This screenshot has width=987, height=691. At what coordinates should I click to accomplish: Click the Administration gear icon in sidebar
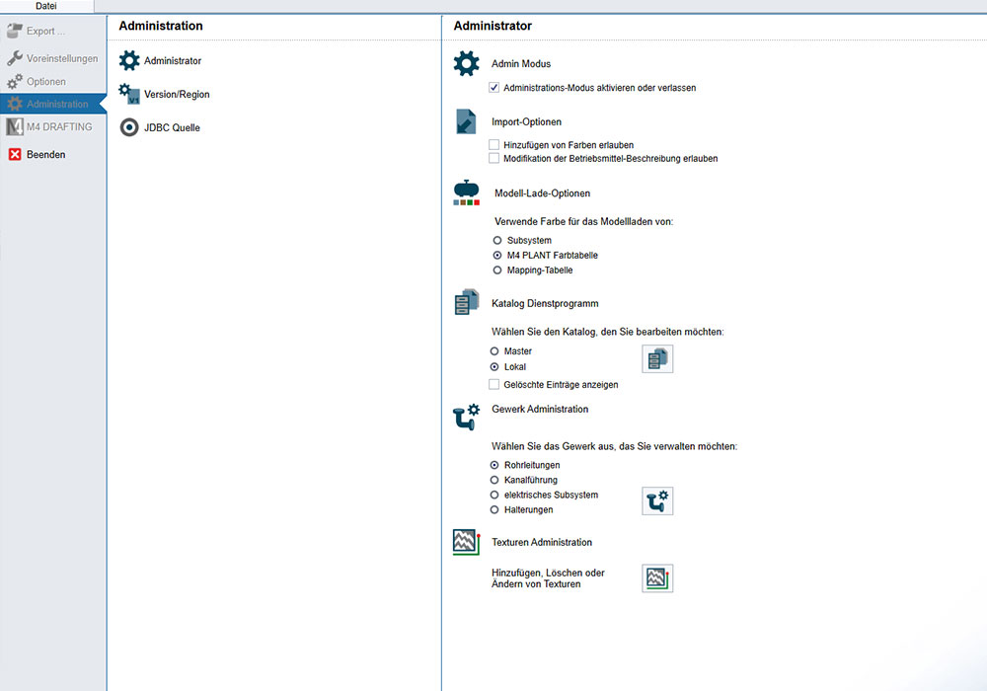point(15,104)
